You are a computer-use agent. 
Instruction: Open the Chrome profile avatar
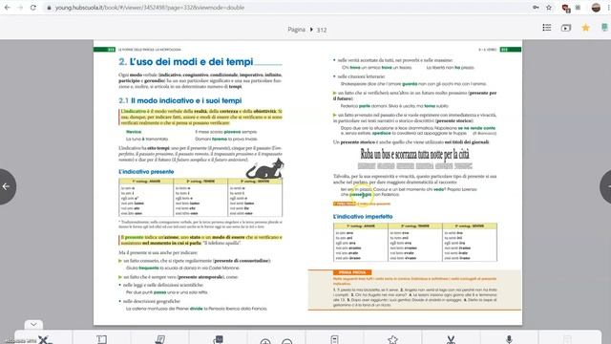click(596, 8)
